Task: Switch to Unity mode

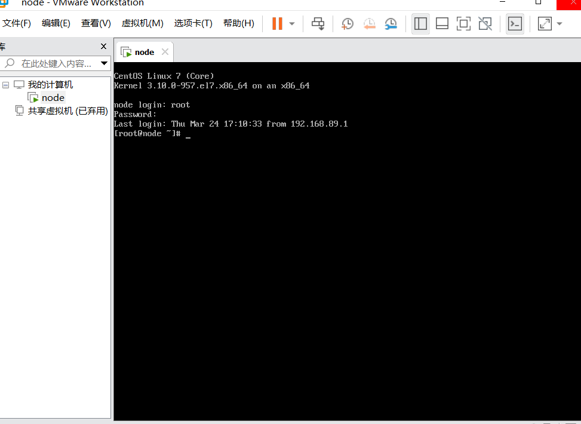Action: [485, 24]
